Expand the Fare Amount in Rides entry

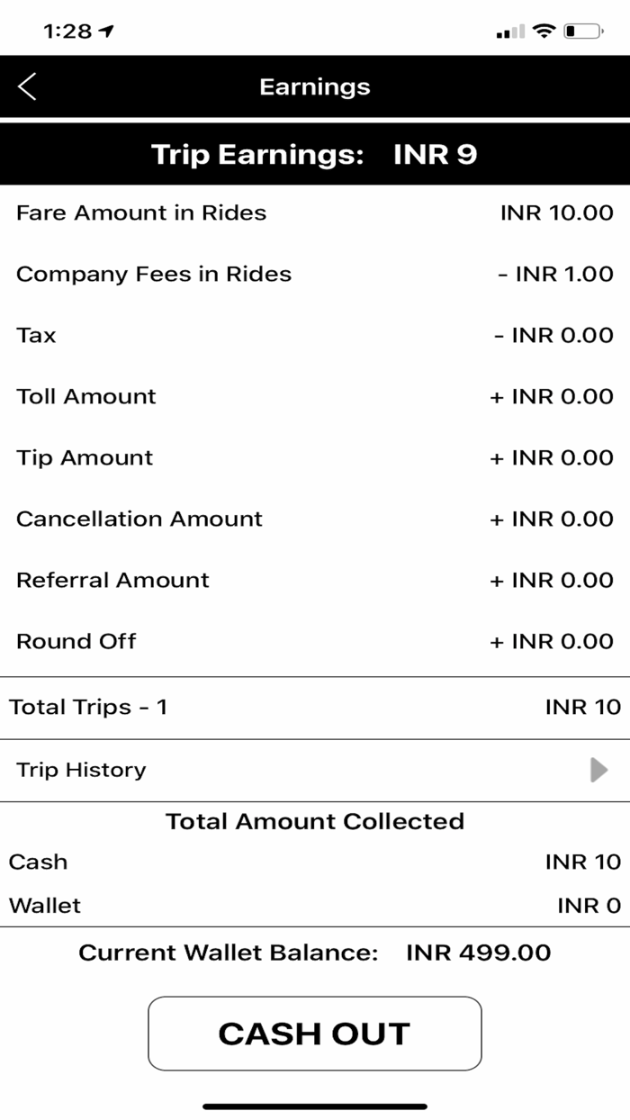(x=315, y=213)
